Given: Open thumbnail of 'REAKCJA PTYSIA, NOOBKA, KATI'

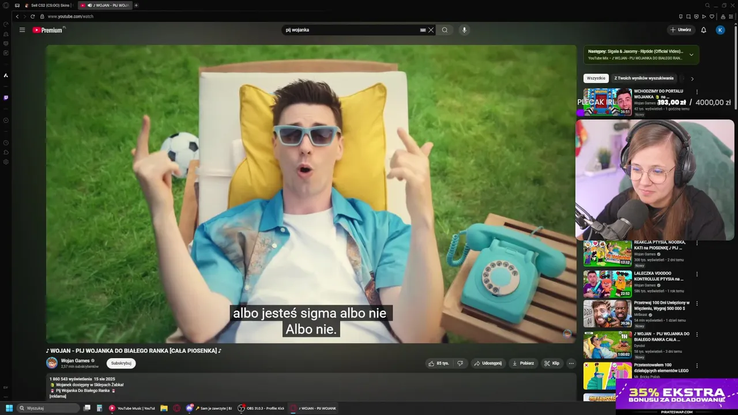Looking at the screenshot, I should point(608,254).
